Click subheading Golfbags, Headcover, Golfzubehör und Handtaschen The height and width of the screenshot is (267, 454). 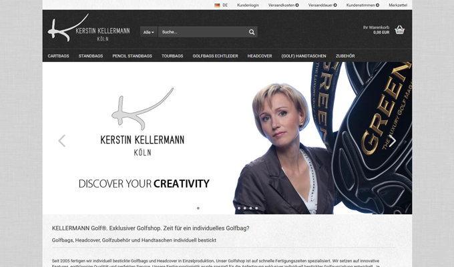click(134, 240)
